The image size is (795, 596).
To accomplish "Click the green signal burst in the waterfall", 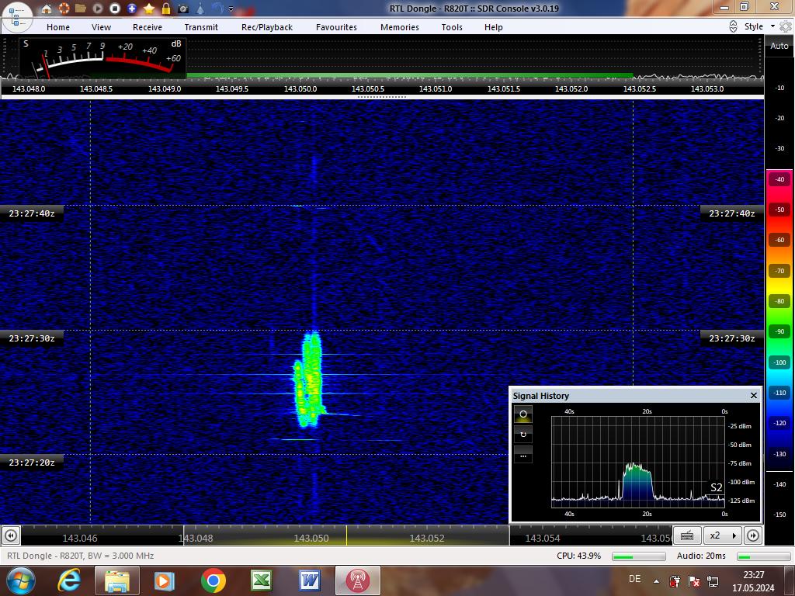I will pos(308,379).
